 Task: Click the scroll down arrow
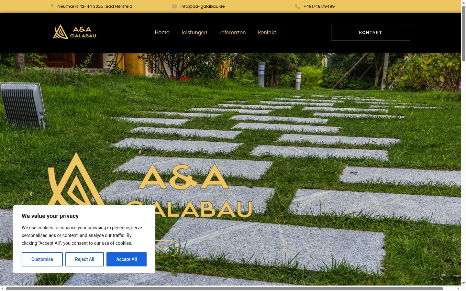pyautogui.click(x=463, y=283)
